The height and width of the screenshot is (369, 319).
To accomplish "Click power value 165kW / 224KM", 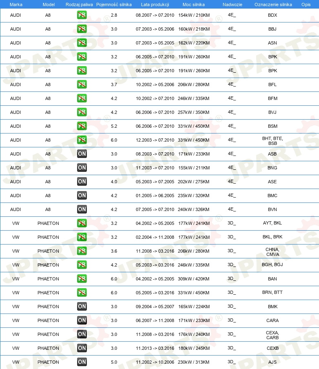I will coord(194,307).
